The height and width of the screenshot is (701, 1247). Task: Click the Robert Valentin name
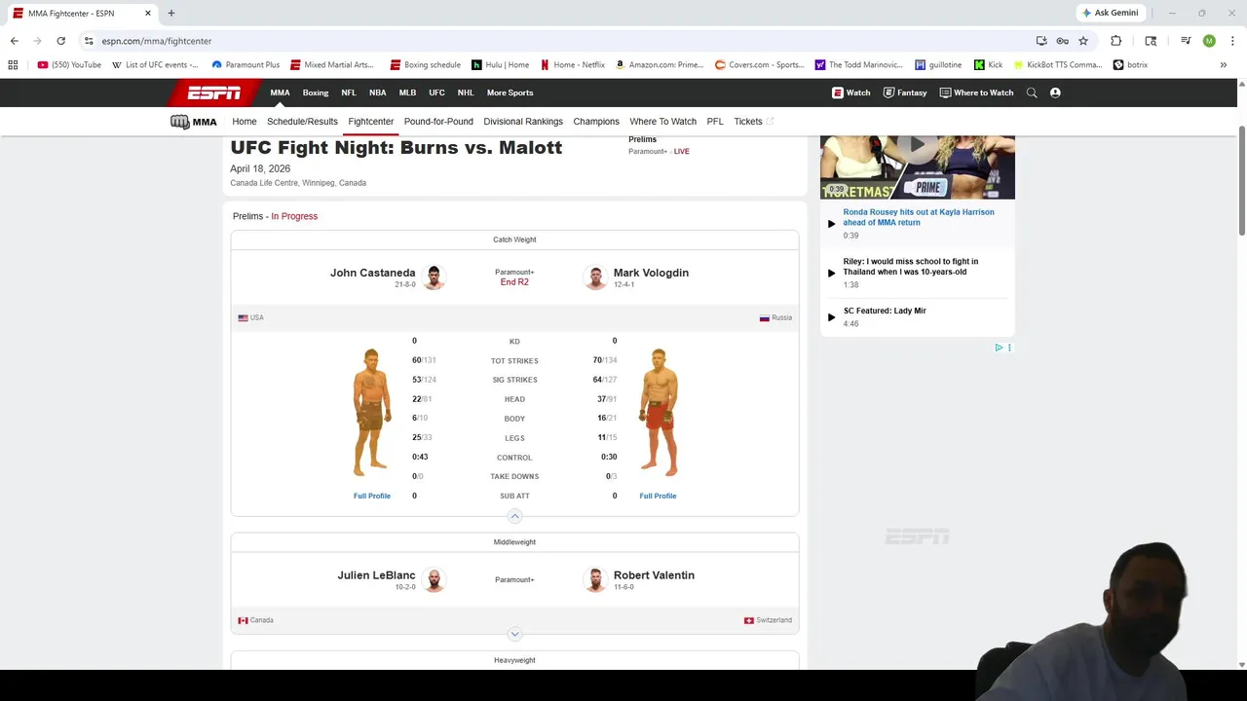pos(654,575)
